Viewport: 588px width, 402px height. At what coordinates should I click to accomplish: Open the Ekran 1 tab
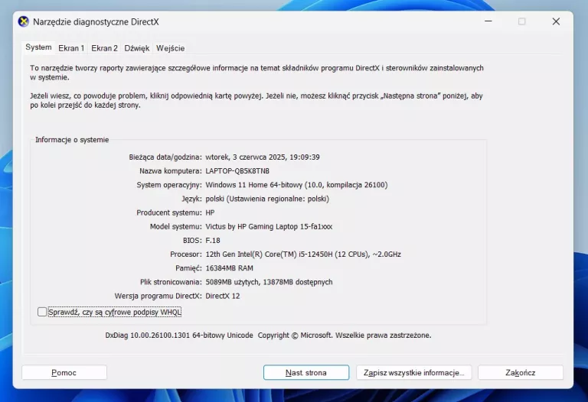tap(71, 48)
